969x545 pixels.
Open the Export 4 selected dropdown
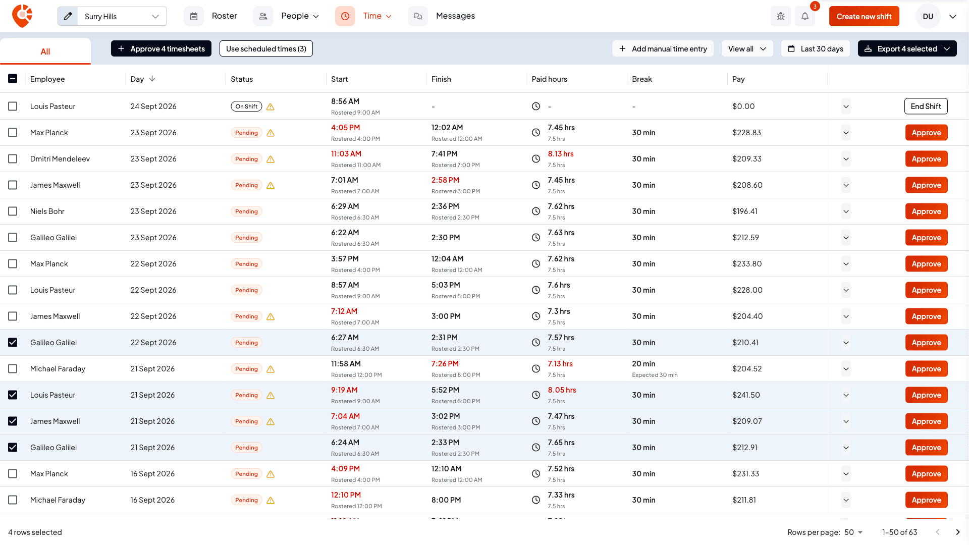(907, 48)
